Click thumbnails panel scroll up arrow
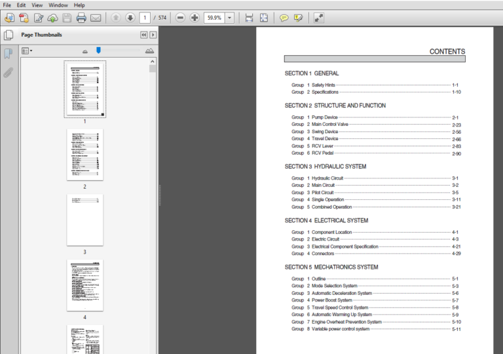 (153, 62)
